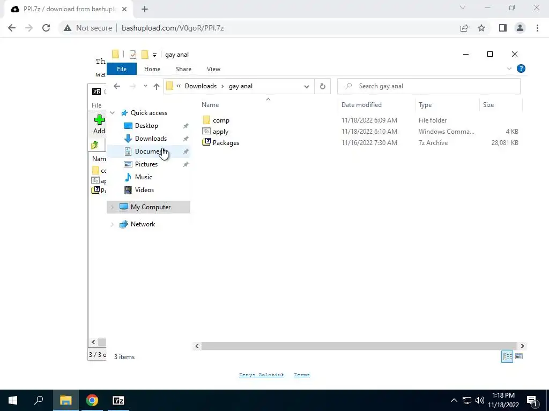Switch to large icons view layout

[x=519, y=356]
